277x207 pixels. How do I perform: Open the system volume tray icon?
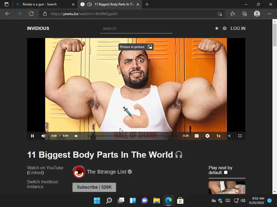(x=243, y=201)
